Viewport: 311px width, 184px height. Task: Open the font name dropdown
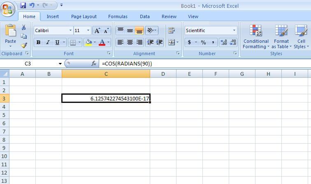coord(70,30)
